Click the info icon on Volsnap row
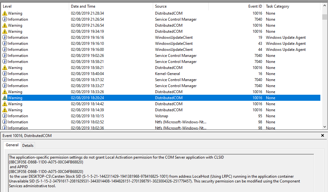This screenshot has width=328, height=192. click(4, 116)
